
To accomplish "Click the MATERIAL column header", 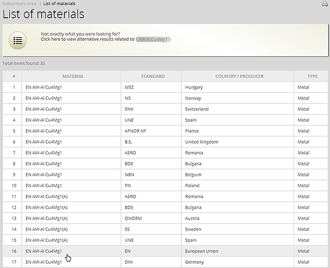I will pos(71,76).
